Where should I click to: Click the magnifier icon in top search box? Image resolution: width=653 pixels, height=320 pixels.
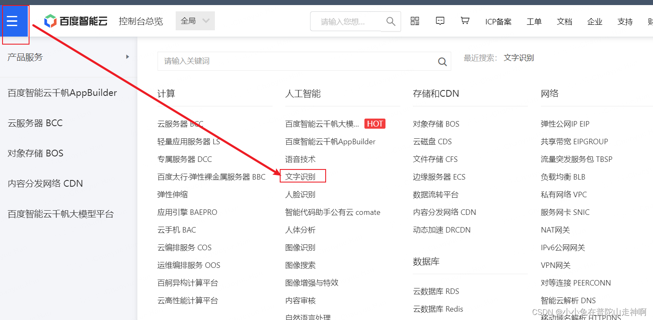pos(391,21)
